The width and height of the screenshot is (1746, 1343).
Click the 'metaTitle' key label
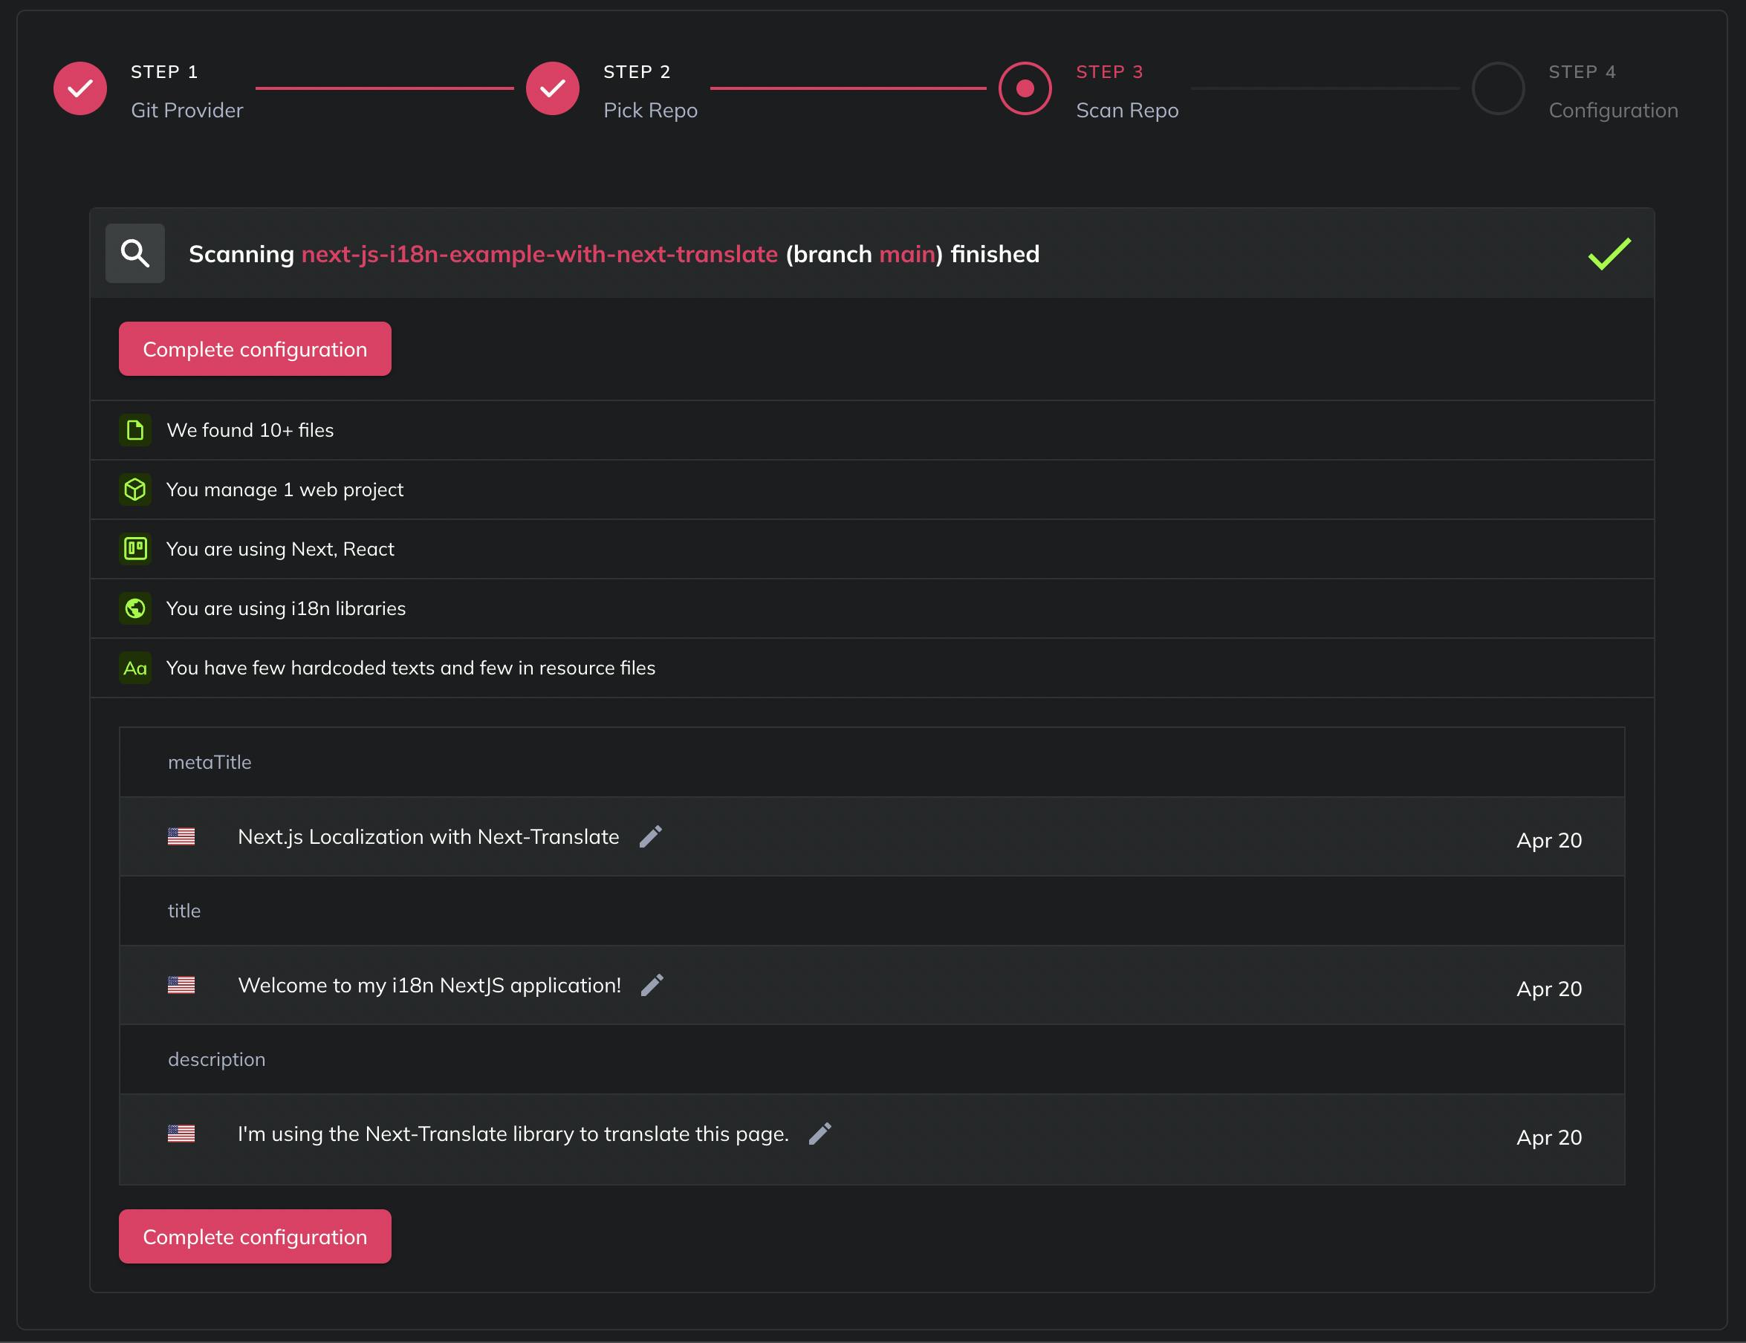[x=210, y=763]
